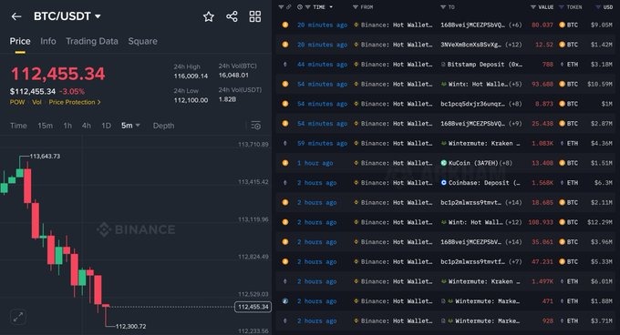Click the 80.037 BTC value
The image size is (620, 335).
542,25
